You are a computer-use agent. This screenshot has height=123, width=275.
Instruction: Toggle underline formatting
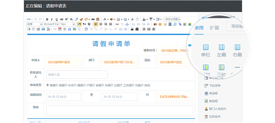pos(57,19)
